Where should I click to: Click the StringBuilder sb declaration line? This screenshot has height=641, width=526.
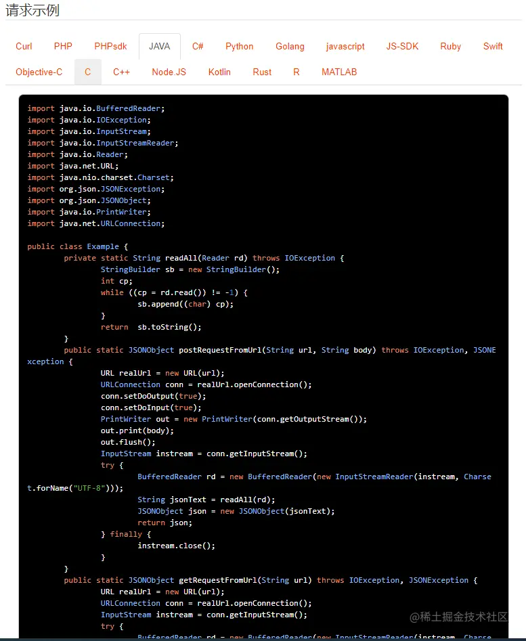190,269
